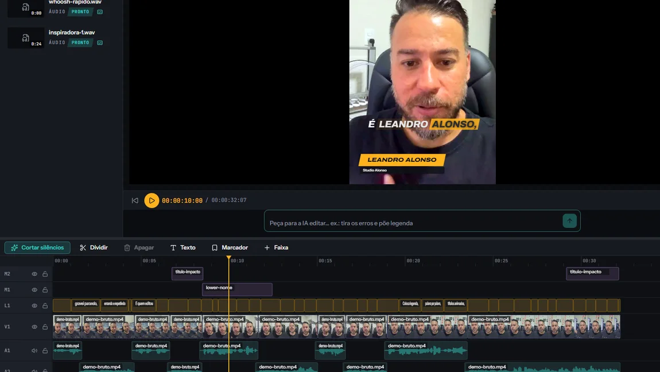The width and height of the screenshot is (660, 372).
Task: Lock the V1 video track
Action: (x=45, y=327)
